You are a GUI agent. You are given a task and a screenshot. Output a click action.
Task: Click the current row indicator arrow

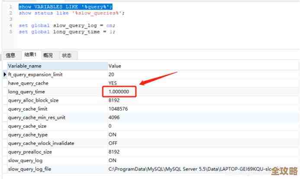[x=5, y=74]
